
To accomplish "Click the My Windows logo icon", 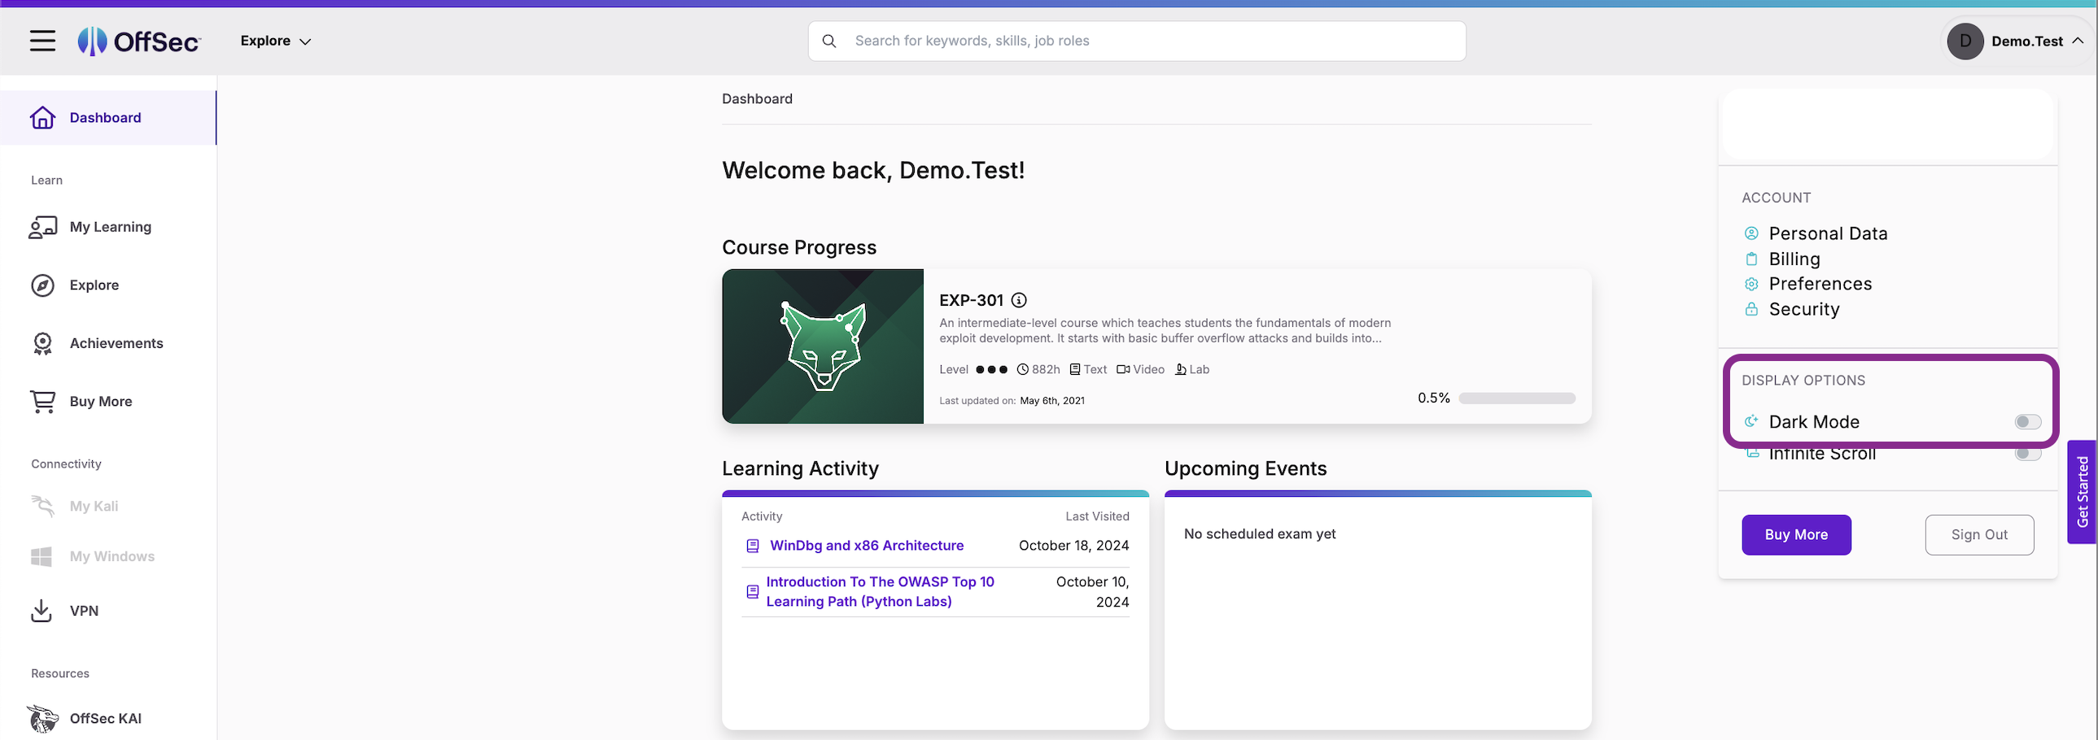I will pyautogui.click(x=41, y=557).
